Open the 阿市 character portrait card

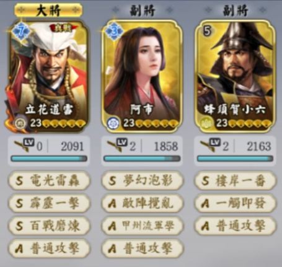tap(142, 76)
